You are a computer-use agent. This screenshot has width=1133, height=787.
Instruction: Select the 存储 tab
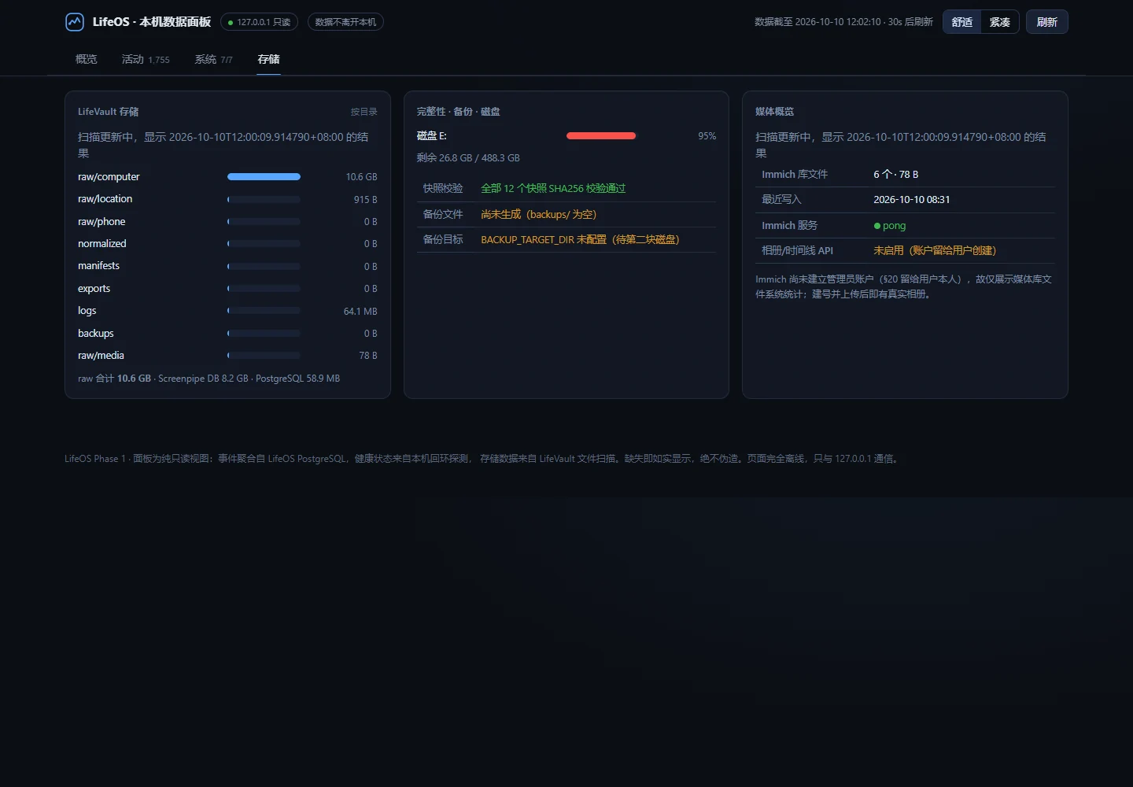click(x=269, y=59)
